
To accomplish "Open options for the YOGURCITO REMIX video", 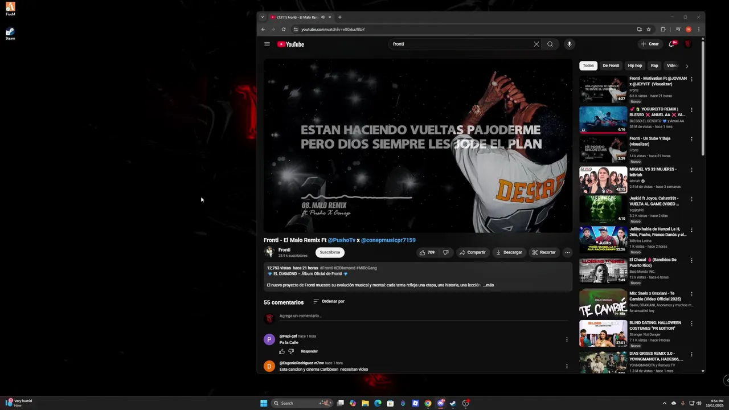I will tap(691, 110).
